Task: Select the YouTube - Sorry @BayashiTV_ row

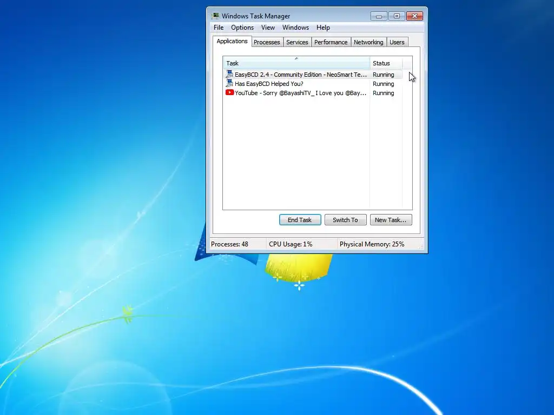Action: coord(313,93)
